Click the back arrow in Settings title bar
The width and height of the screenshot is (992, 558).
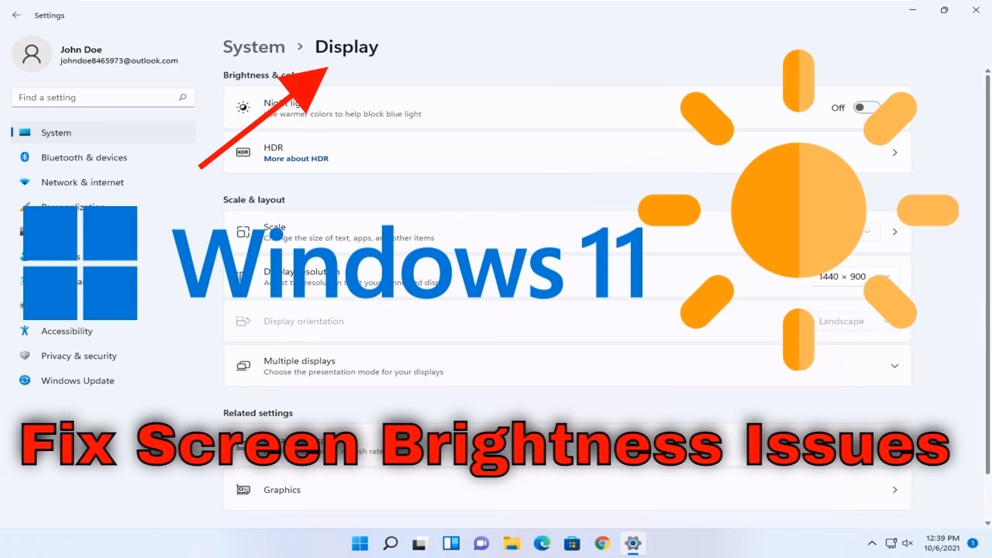click(16, 15)
